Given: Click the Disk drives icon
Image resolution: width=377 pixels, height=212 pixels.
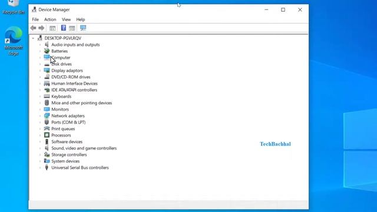Looking at the screenshot, I should 47,64.
